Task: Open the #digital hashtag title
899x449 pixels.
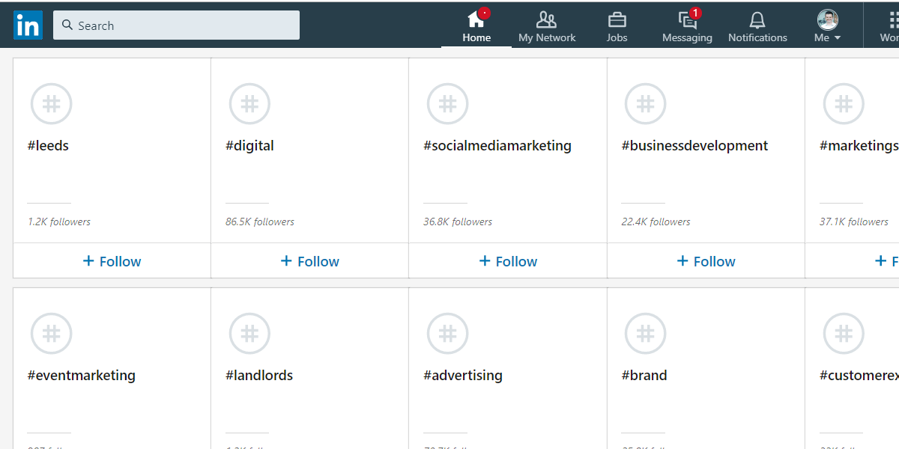Action: (x=249, y=146)
